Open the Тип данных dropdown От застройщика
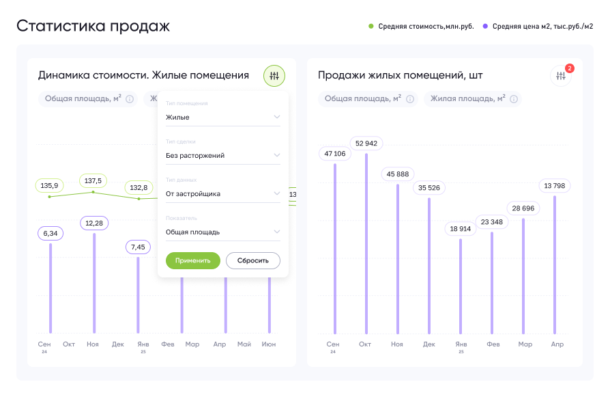This screenshot has width=610, height=397. pos(223,193)
